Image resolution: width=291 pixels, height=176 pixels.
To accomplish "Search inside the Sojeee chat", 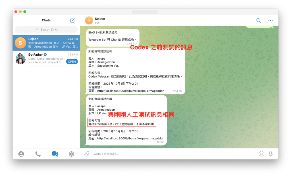I will coord(259,20).
